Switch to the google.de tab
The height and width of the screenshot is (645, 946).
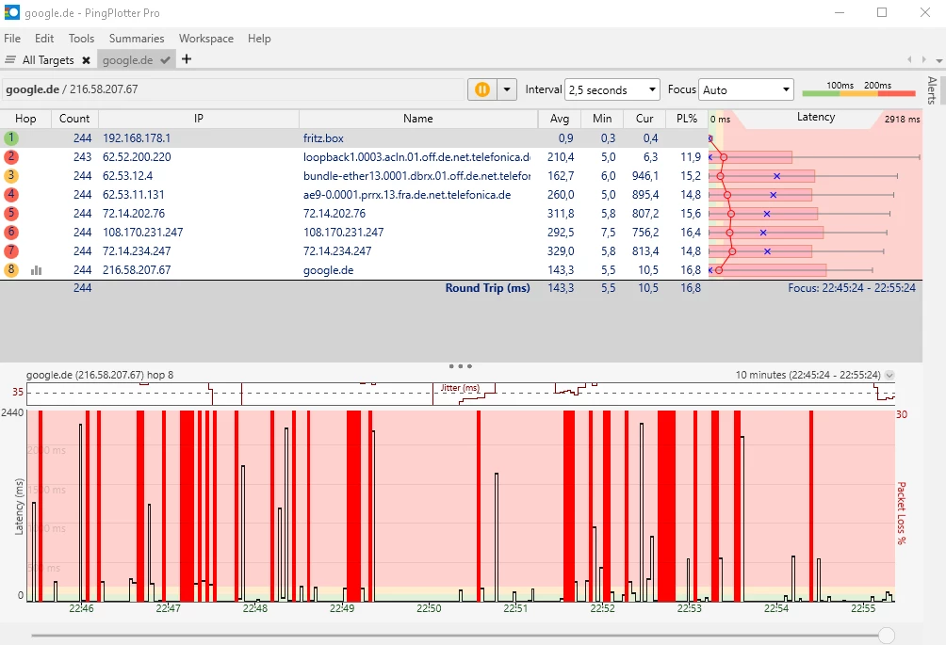(127, 60)
